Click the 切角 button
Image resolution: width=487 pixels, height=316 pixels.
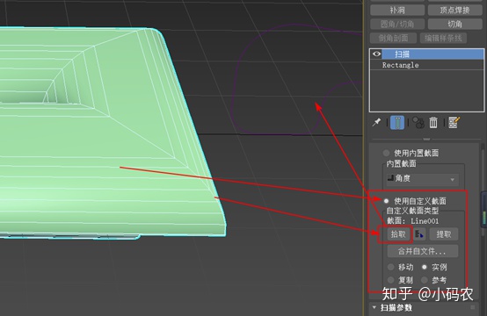pyautogui.click(x=454, y=24)
